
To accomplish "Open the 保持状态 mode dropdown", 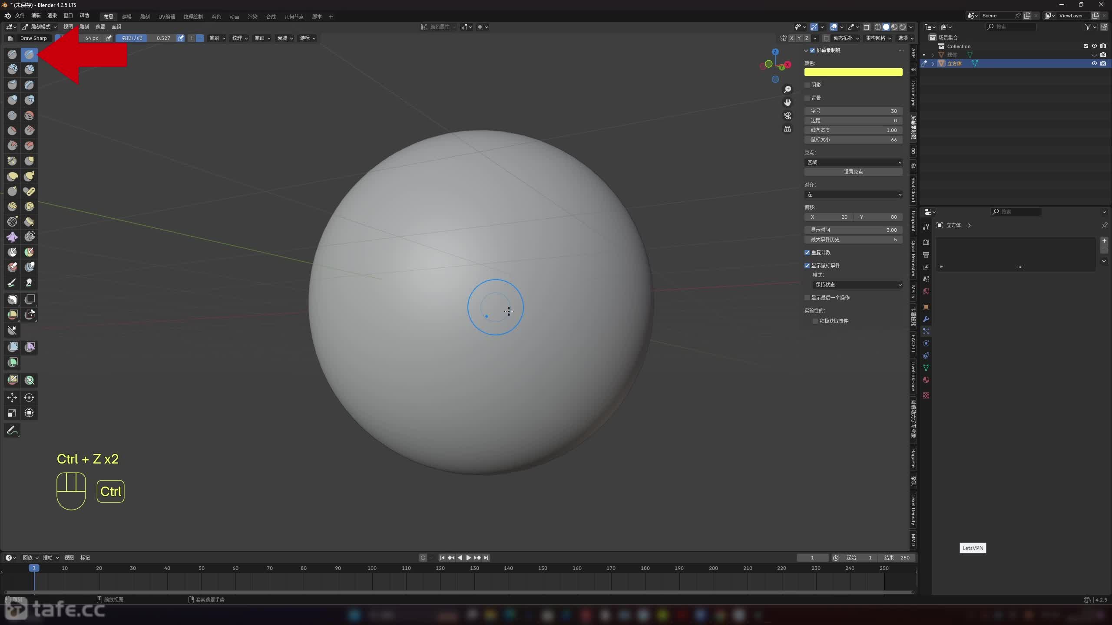I will pos(857,285).
